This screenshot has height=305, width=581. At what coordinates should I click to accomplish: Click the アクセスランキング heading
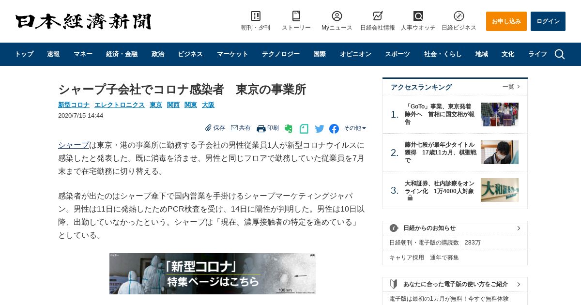(x=421, y=87)
